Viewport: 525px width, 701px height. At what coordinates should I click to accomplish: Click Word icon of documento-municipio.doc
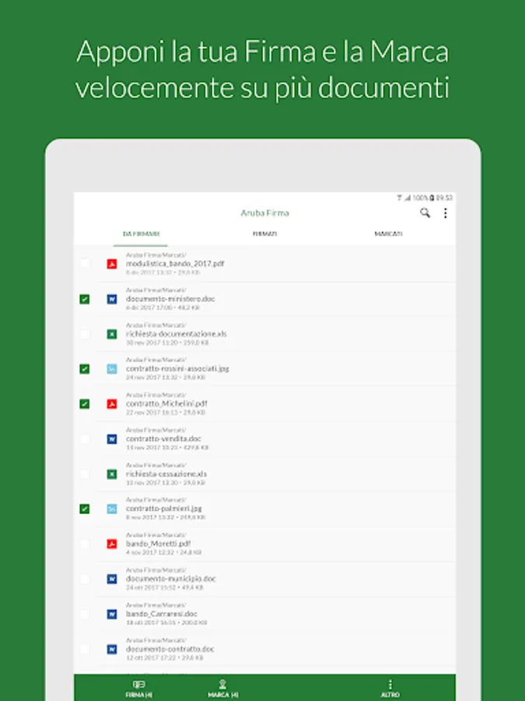pyautogui.click(x=111, y=579)
